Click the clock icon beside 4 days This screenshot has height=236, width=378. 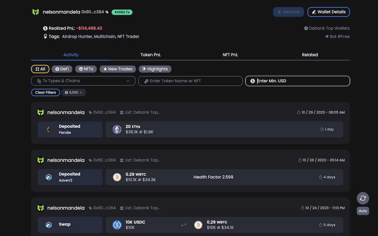click(x=320, y=177)
